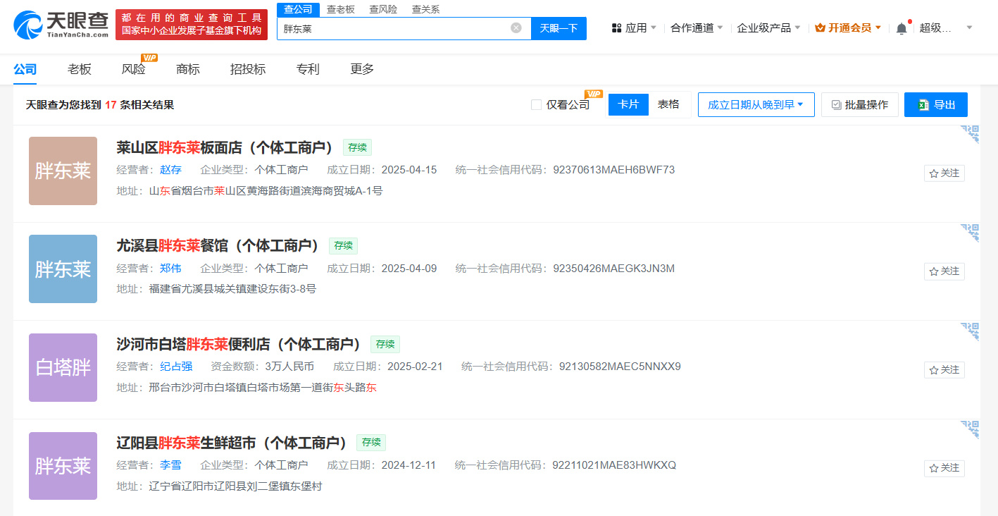This screenshot has height=516, width=998.
Task: Expand the 企业级产品 dropdown
Action: [797, 28]
